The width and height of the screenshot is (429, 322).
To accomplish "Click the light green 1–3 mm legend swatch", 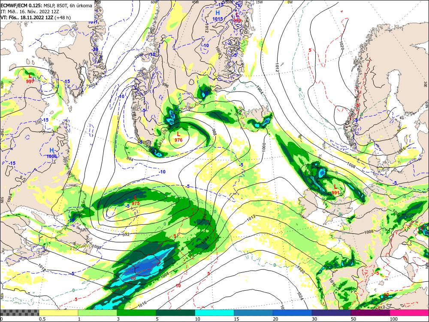I will tap(97, 313).
